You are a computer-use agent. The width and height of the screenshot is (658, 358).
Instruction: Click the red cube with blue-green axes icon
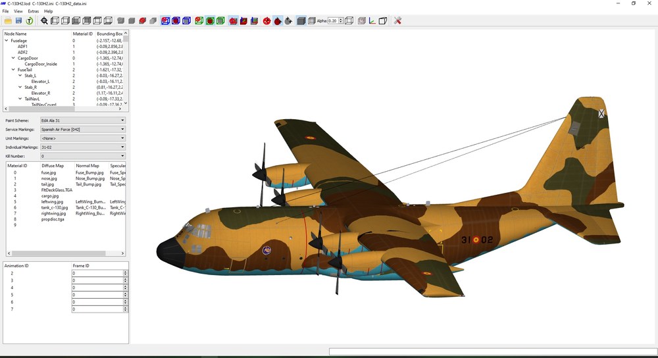(244, 20)
